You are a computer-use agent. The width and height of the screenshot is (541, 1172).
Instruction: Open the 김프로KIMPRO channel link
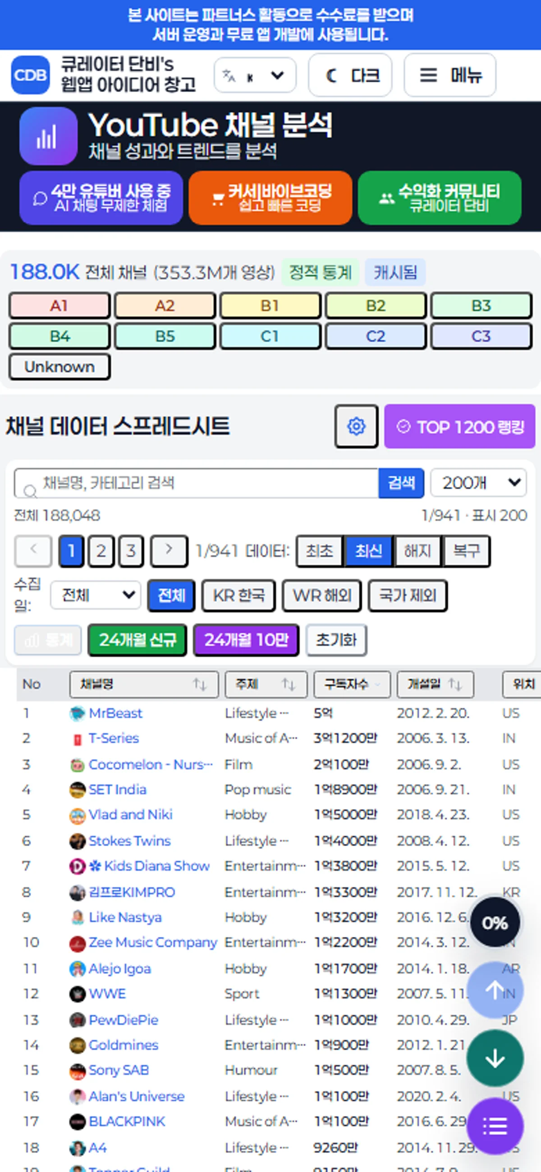point(132,892)
